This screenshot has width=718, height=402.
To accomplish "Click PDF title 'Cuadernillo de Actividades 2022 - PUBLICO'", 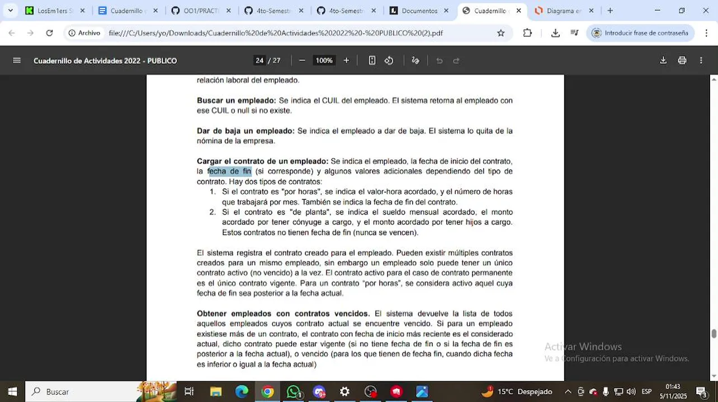I will click(x=105, y=60).
